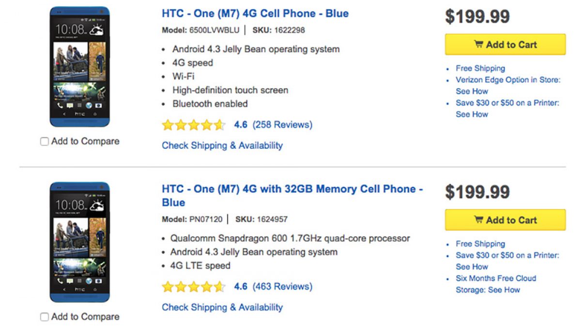
Task: Click star rating of first HTC phone
Action: tap(193, 125)
